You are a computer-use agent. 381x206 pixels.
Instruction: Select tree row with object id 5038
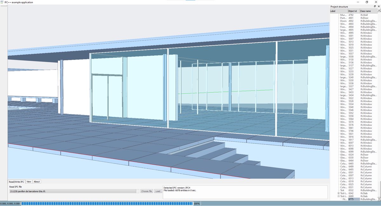[354, 56]
